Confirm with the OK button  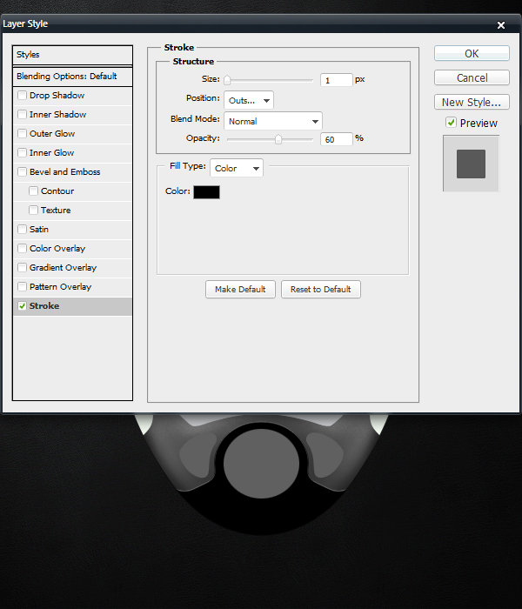tap(472, 53)
